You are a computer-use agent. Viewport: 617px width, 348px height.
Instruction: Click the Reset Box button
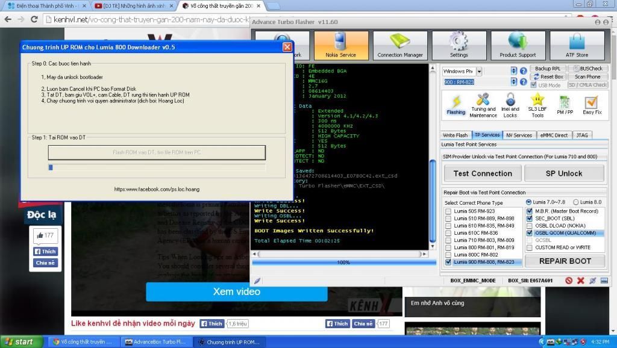547,76
